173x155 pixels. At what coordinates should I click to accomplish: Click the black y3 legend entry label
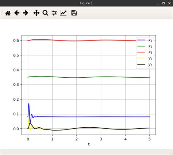150,65
